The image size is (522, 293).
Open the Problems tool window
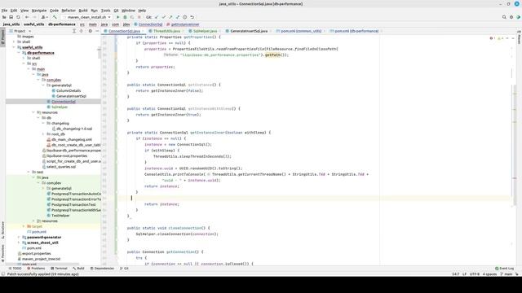tap(36, 268)
